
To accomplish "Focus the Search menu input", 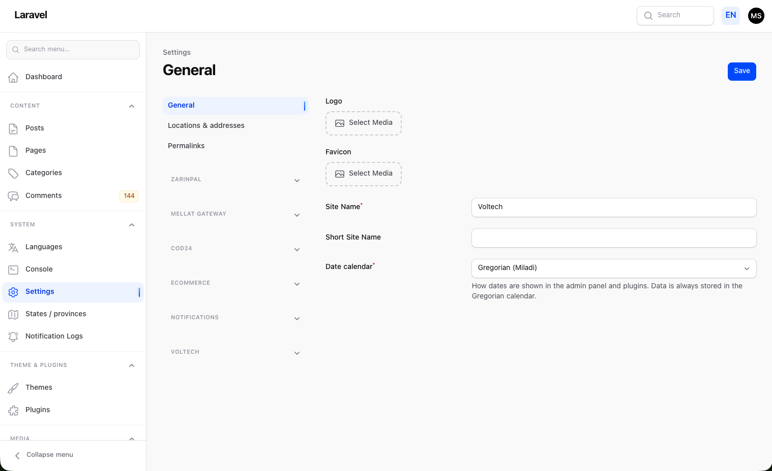I will 73,50.
